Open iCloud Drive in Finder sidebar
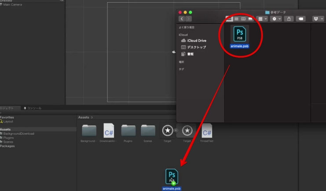This screenshot has width=326, height=191. coord(194,40)
